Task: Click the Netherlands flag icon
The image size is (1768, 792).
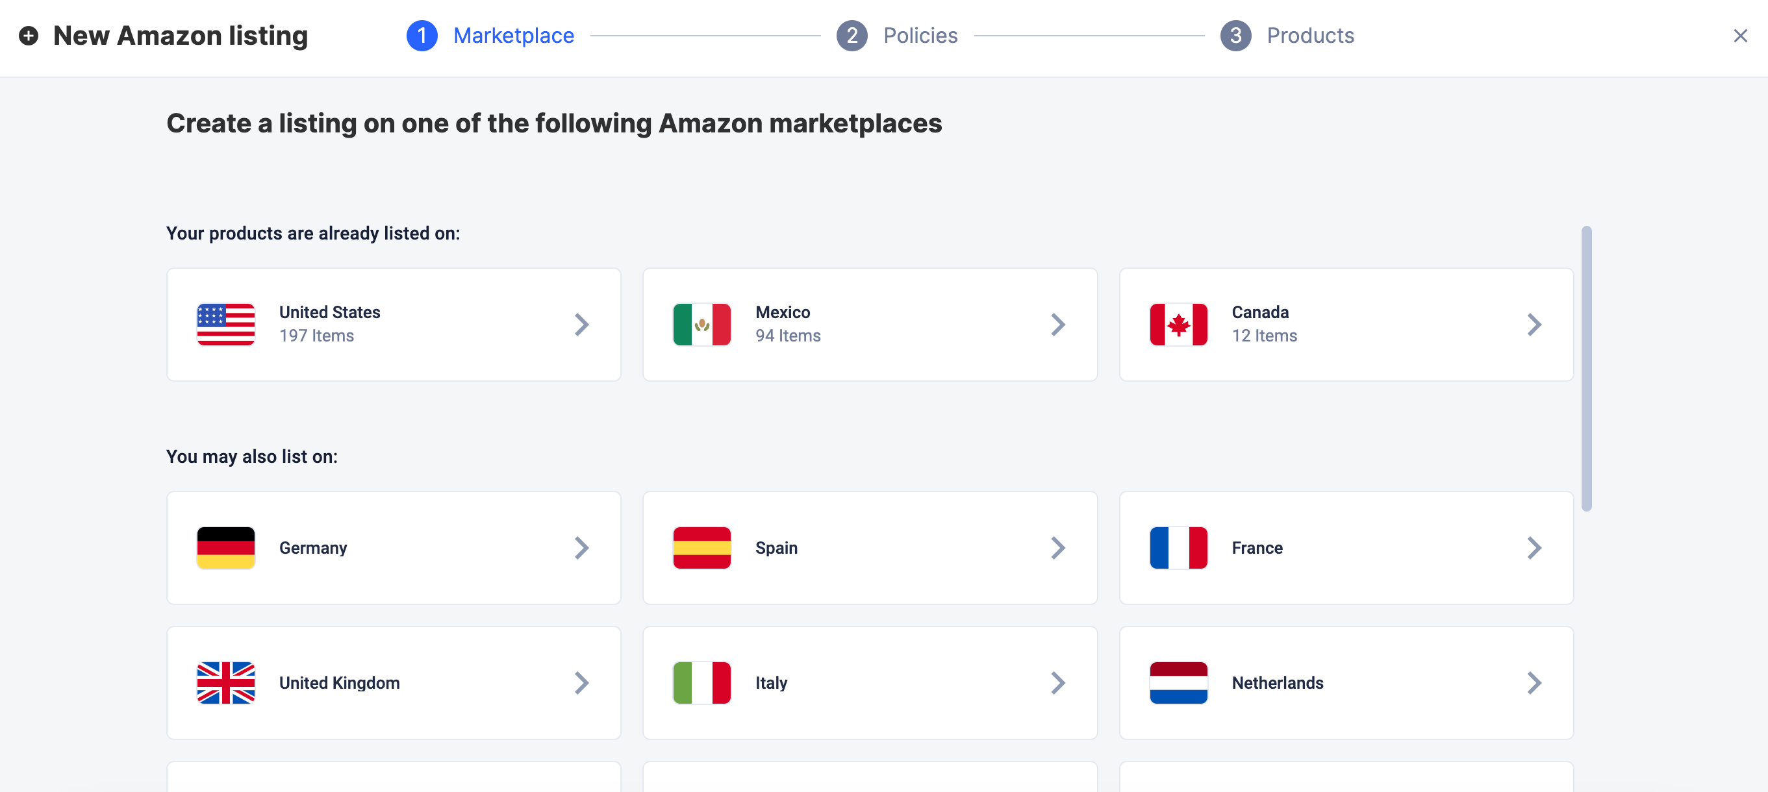Action: 1178,683
